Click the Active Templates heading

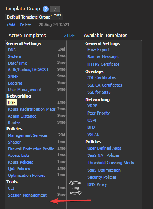point(27,36)
